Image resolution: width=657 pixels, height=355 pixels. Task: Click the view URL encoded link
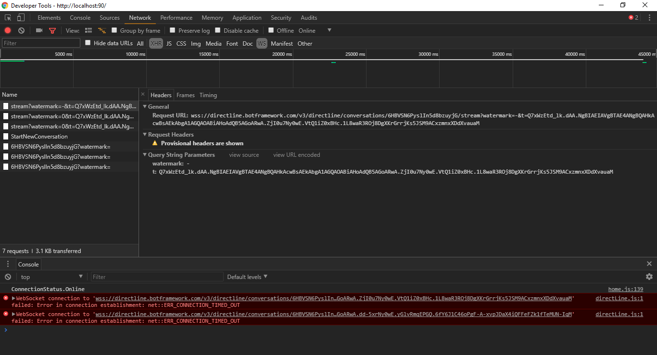(296, 154)
